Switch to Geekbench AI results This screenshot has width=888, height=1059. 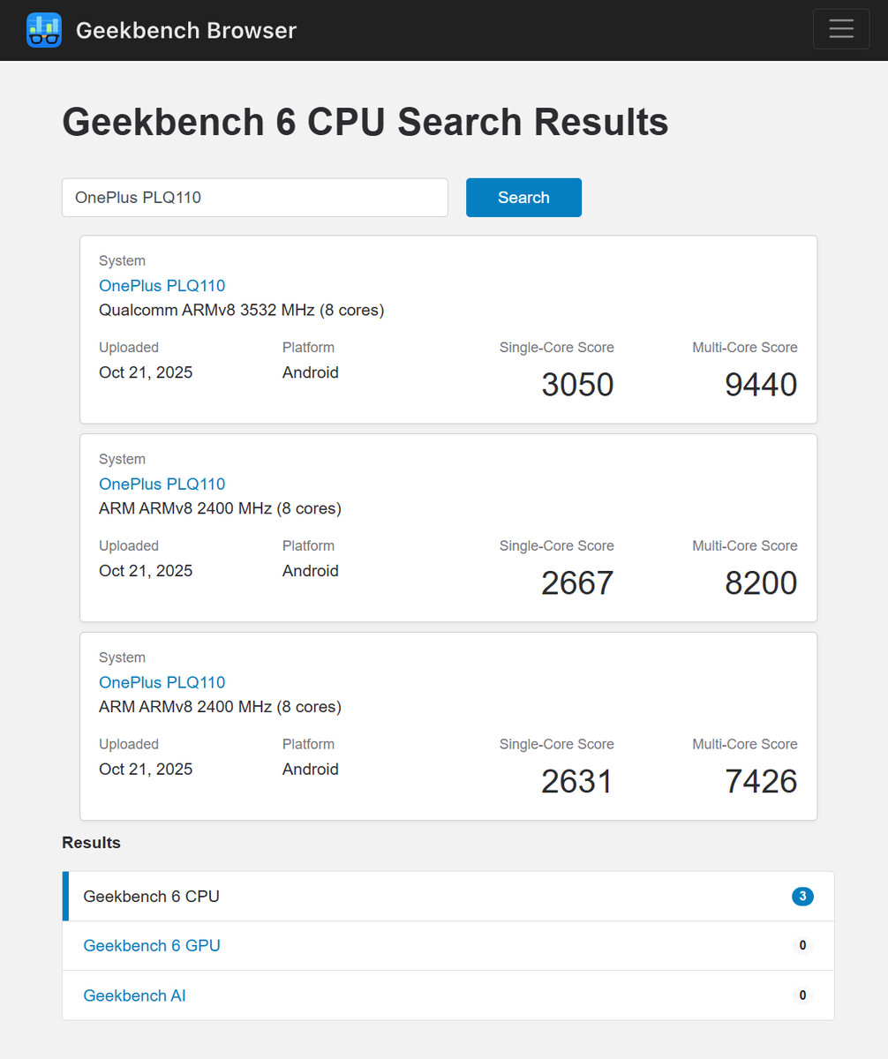pos(134,996)
